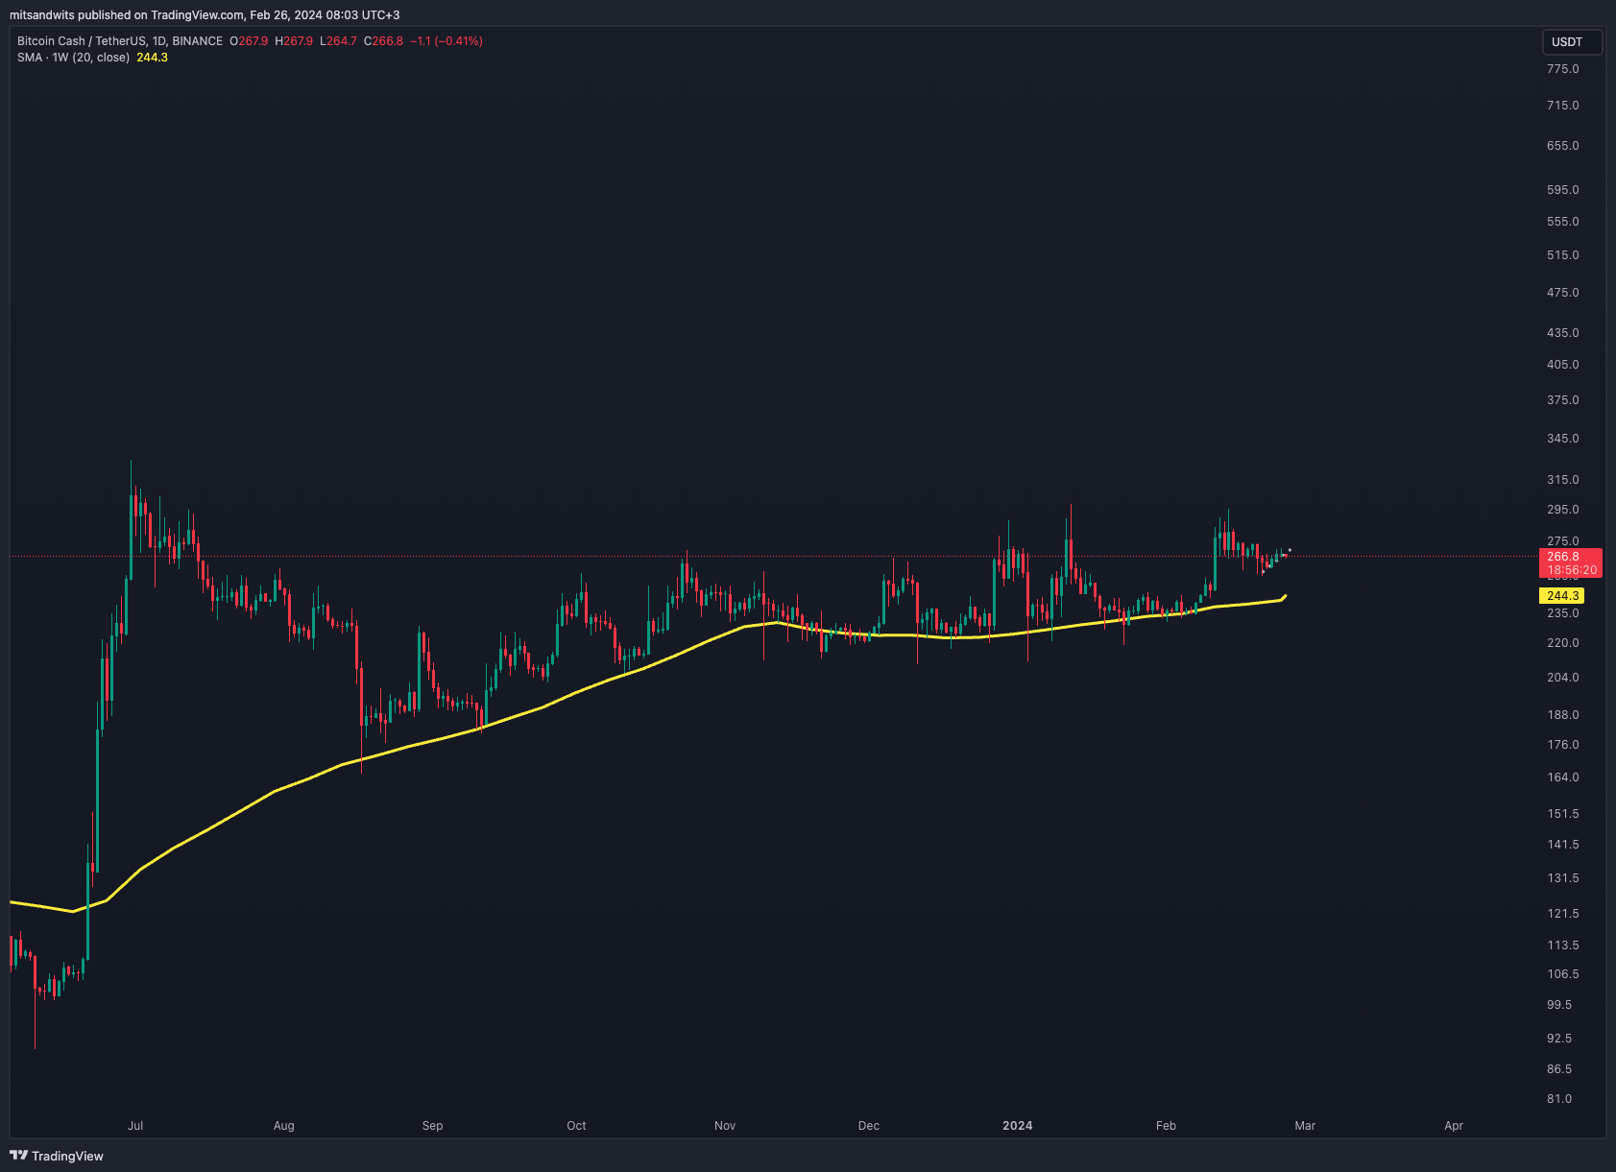
Task: Click the 295.0 price axis label
Action: tap(1563, 510)
